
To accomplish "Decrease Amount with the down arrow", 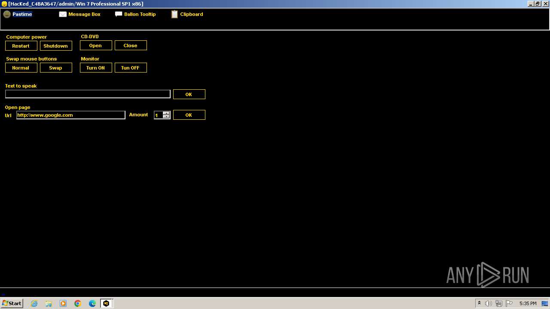I will pyautogui.click(x=166, y=117).
